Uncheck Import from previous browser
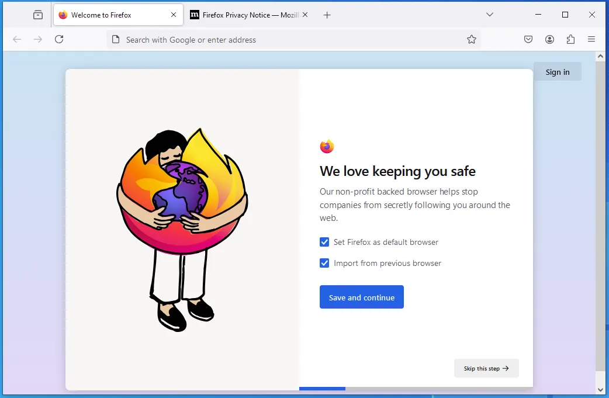609x398 pixels. tap(324, 263)
